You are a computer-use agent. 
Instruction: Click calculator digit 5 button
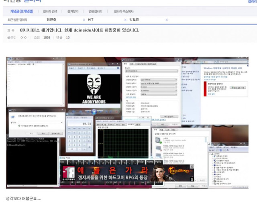pyautogui.click(x=75, y=141)
